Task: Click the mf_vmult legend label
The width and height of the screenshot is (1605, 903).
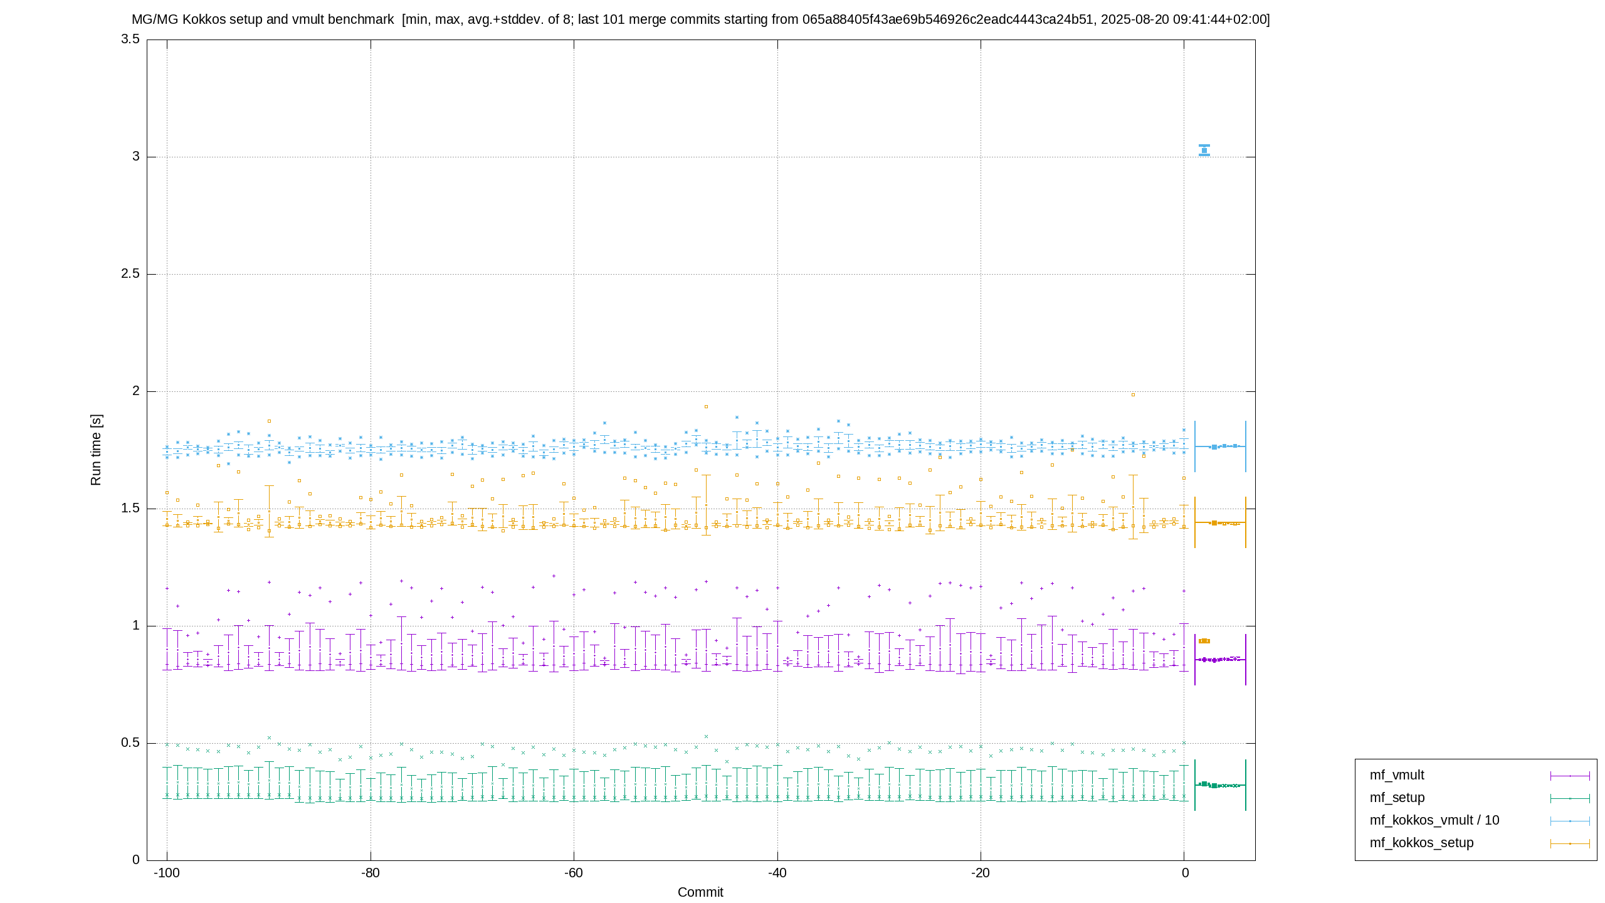Action: (x=1396, y=775)
